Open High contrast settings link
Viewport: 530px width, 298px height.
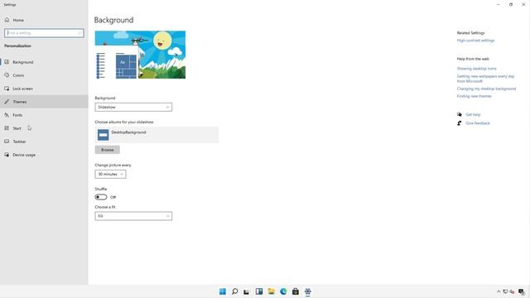click(475, 41)
